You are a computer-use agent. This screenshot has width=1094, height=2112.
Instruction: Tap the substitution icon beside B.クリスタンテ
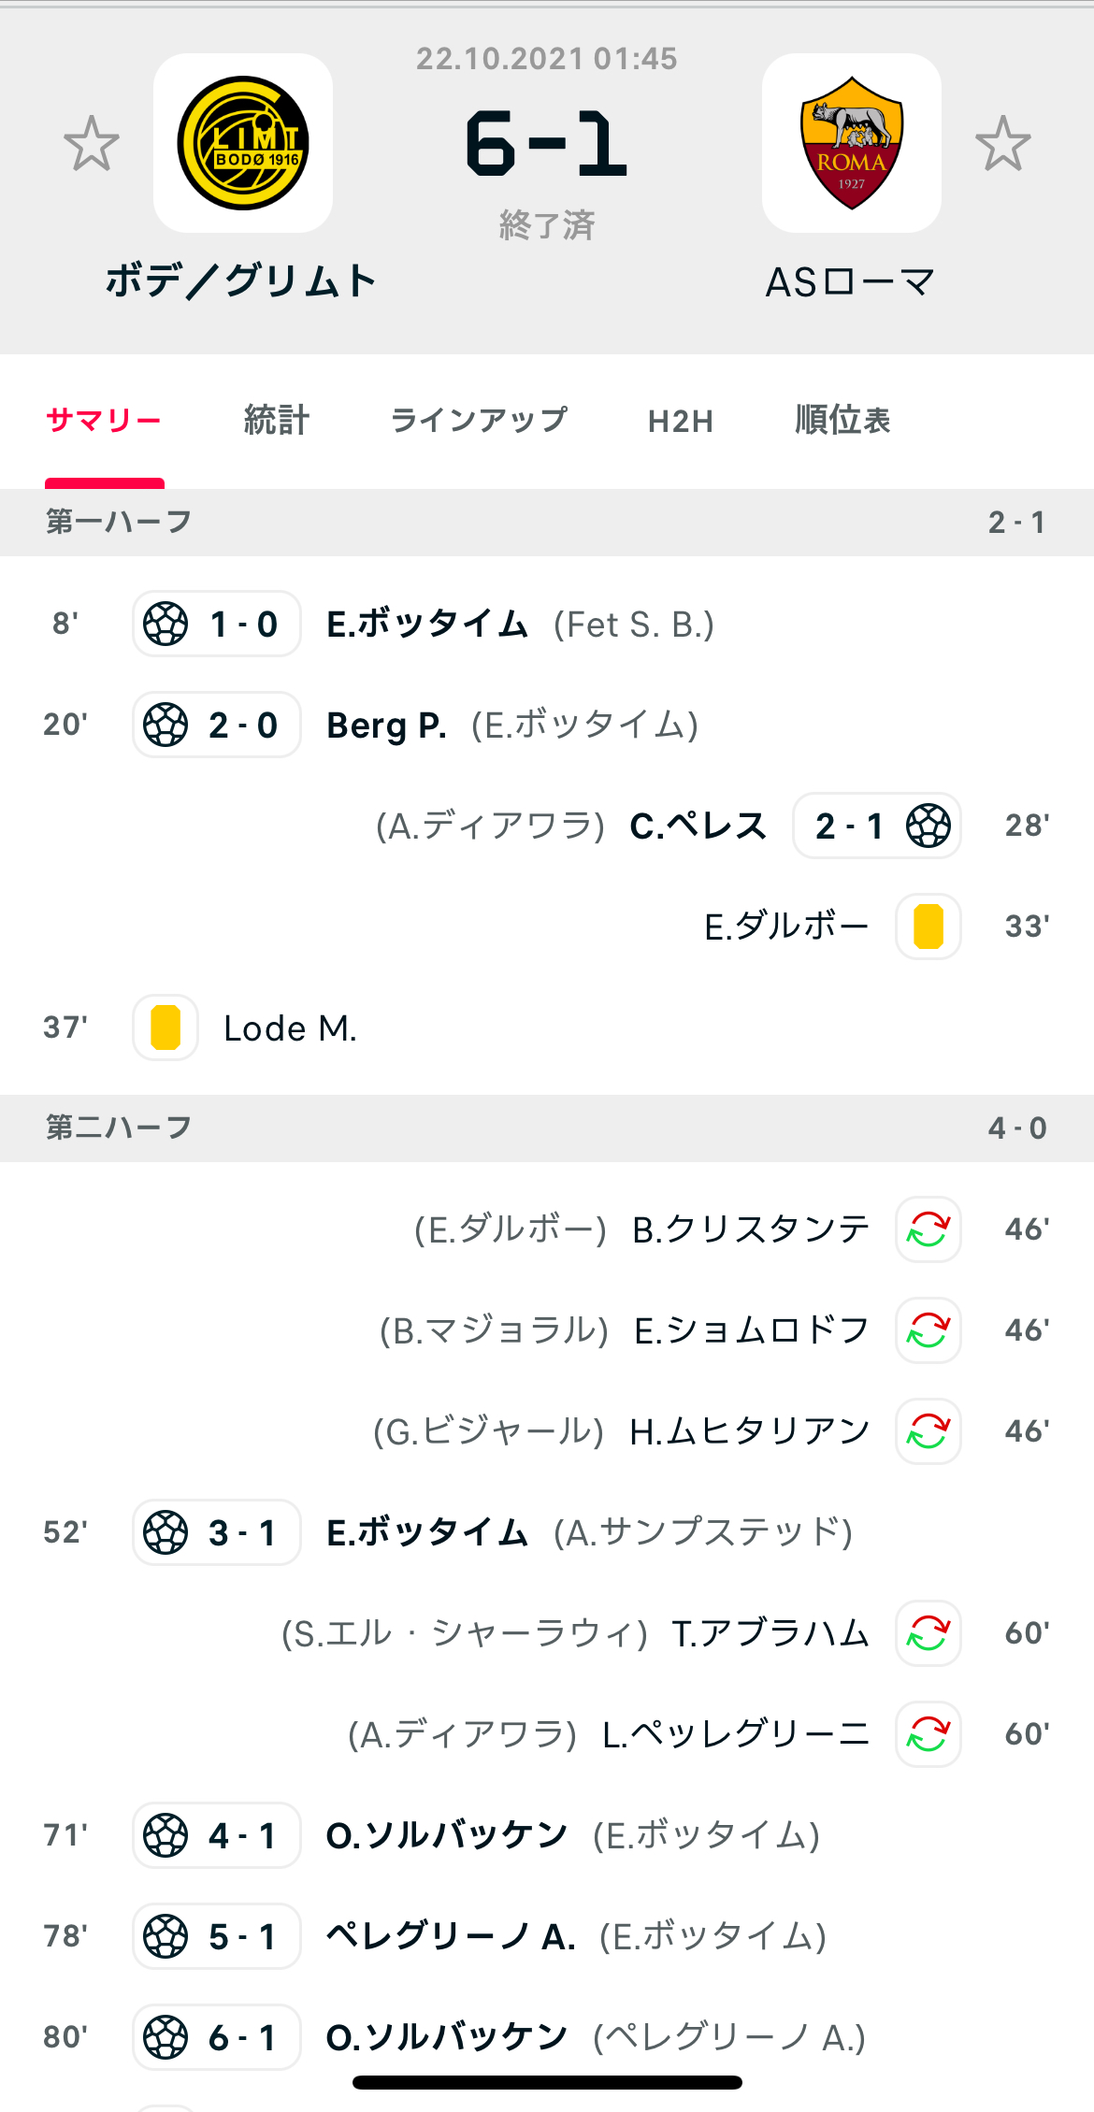928,1229
